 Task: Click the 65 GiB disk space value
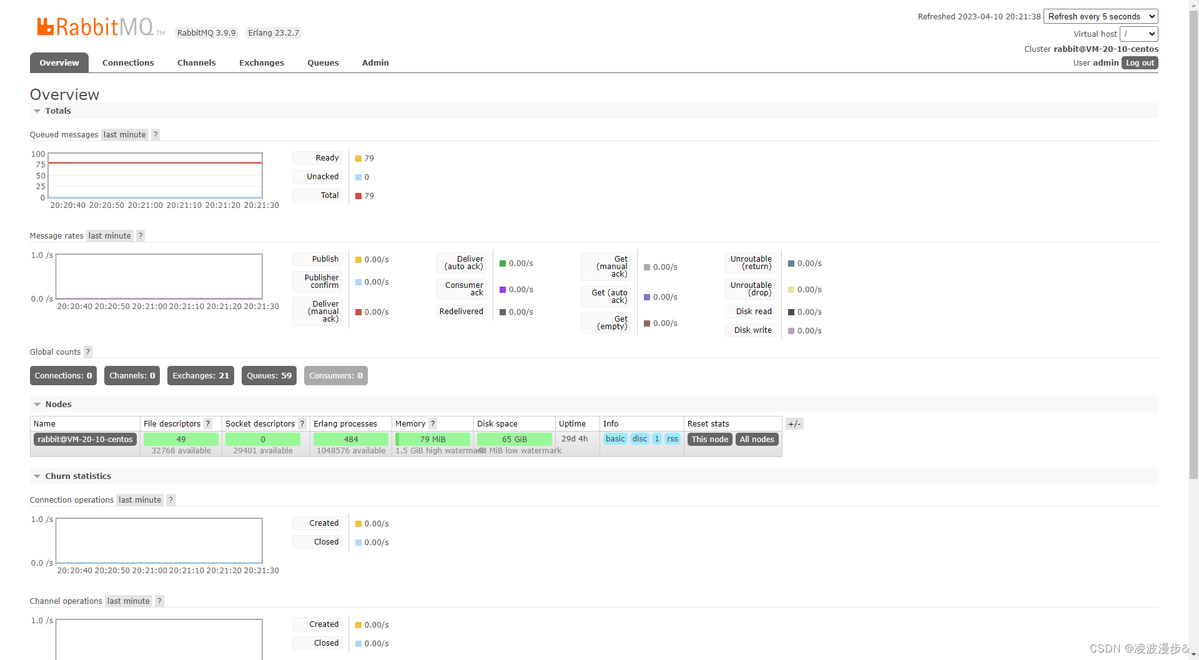click(515, 439)
